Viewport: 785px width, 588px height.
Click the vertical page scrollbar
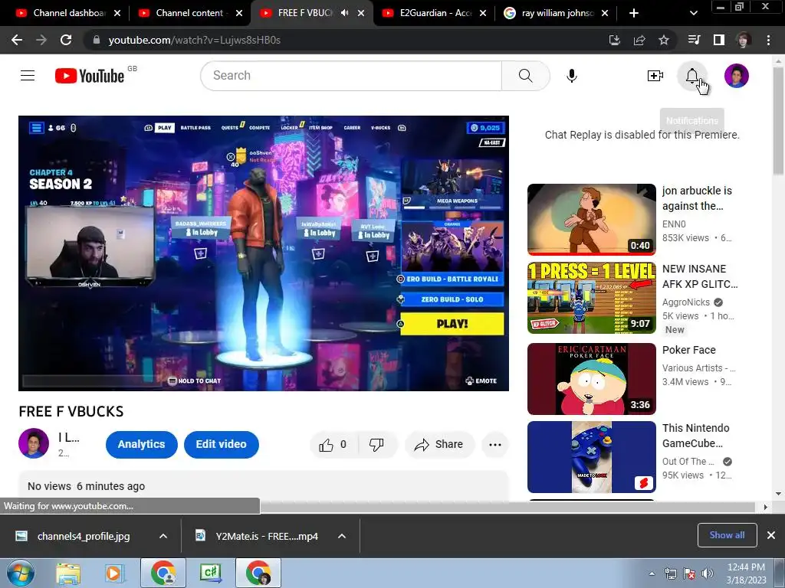pyautogui.click(x=779, y=120)
